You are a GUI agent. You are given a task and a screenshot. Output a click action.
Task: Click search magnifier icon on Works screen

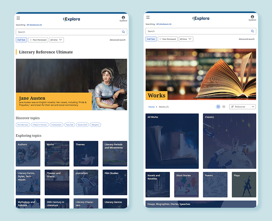tap(252, 31)
